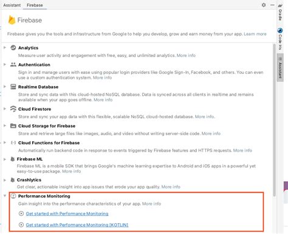Image resolution: width=288 pixels, height=234 pixels.
Task: Open More info link for Analytics
Action: [x=186, y=55]
